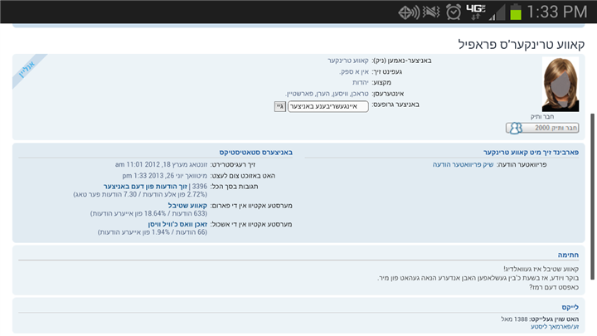The image size is (597, 336).
Task: Click the 2.72% posts percentage text
Action: point(140,194)
